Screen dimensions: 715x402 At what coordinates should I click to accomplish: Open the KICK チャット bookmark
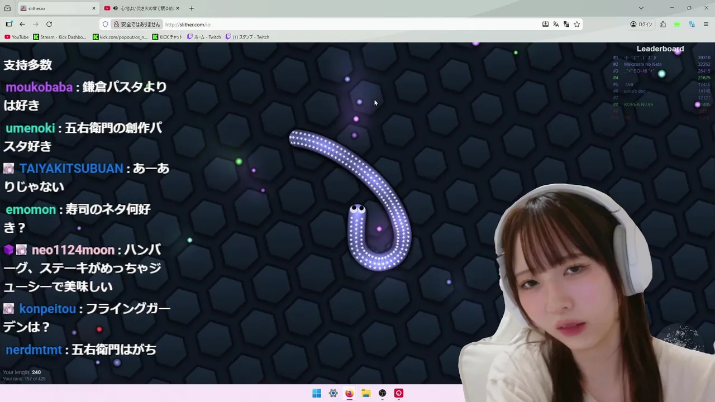[x=168, y=37]
